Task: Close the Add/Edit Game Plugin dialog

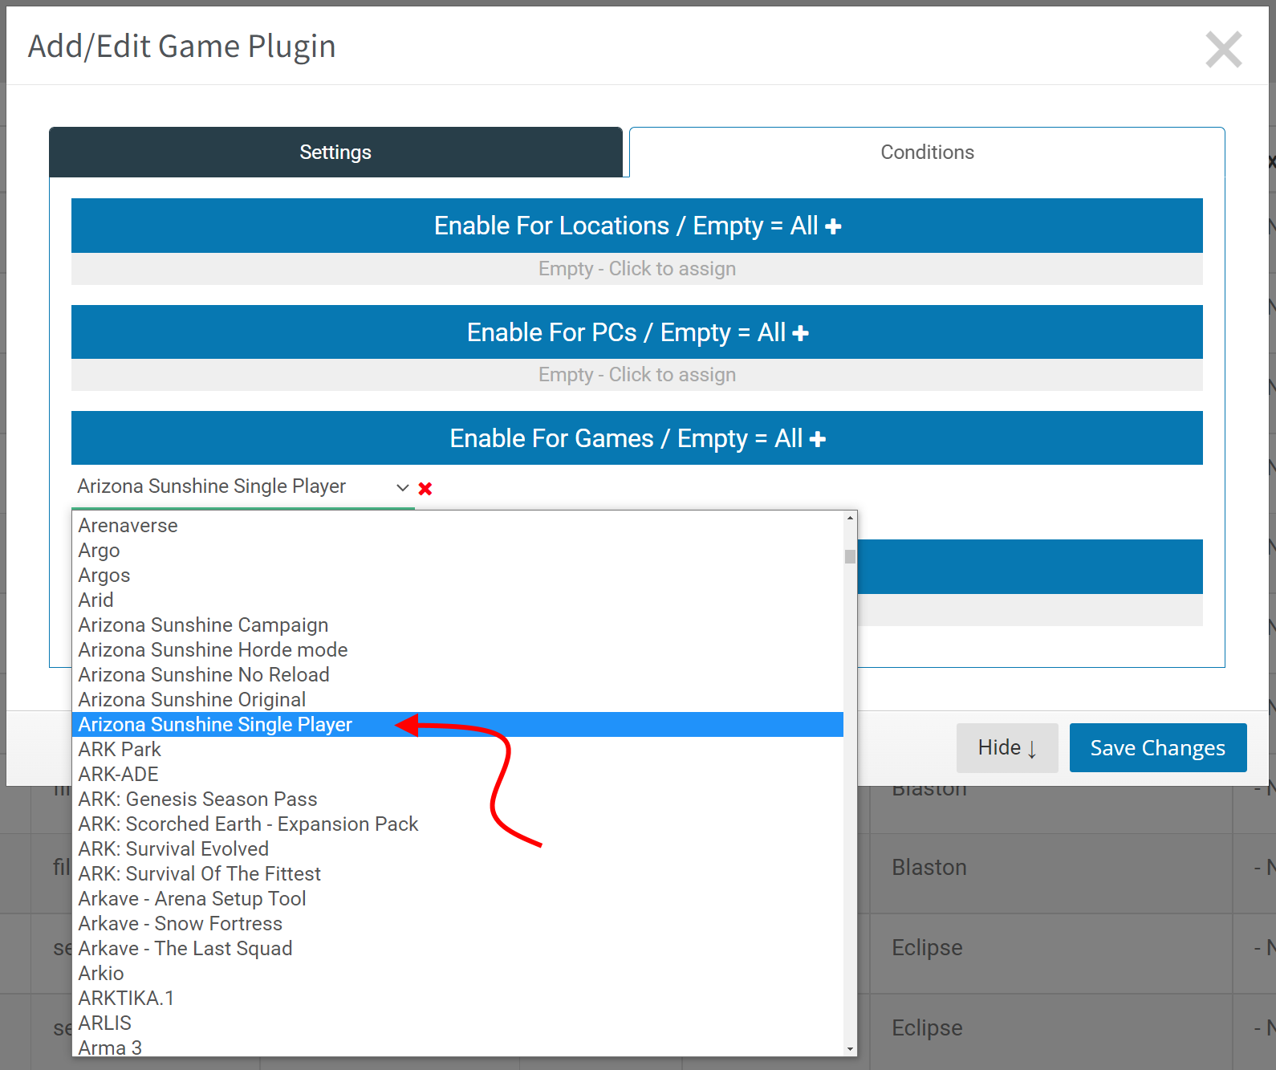Action: [1224, 49]
